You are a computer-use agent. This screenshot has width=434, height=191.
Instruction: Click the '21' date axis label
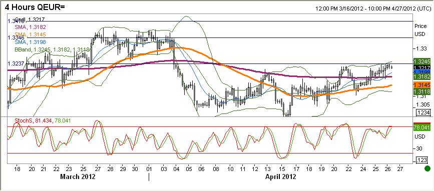point(44,168)
